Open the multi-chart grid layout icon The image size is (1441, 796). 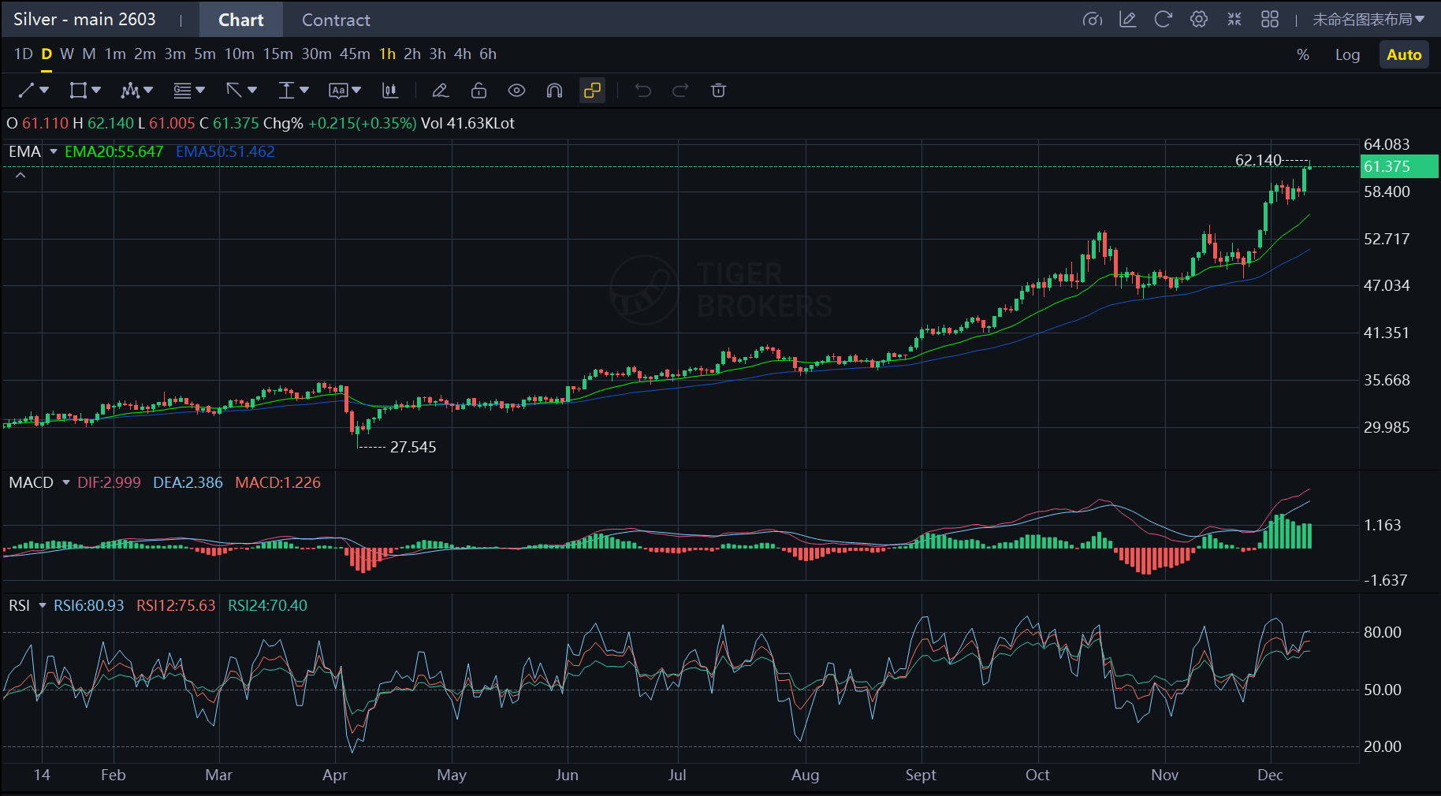1269,20
